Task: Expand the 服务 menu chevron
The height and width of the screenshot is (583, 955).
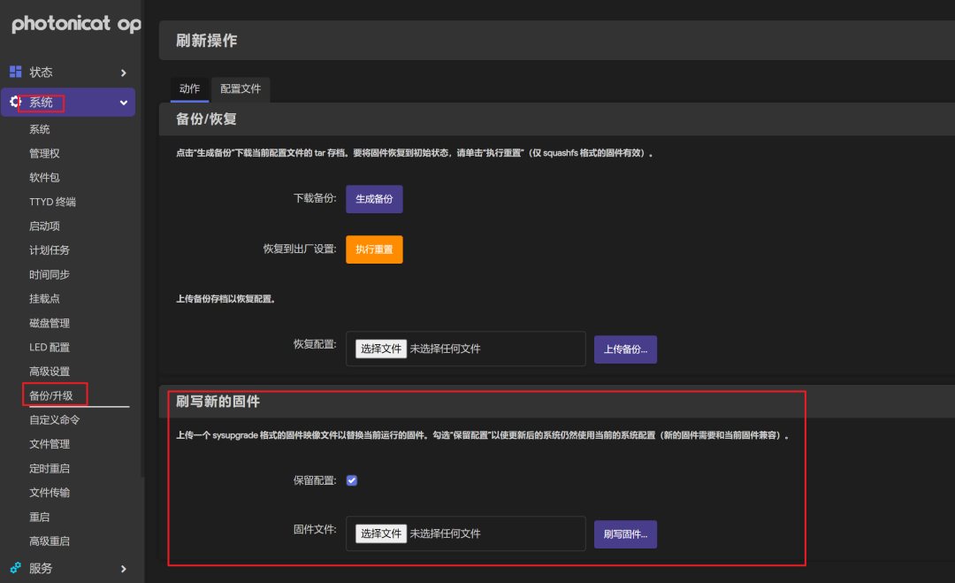Action: [124, 569]
